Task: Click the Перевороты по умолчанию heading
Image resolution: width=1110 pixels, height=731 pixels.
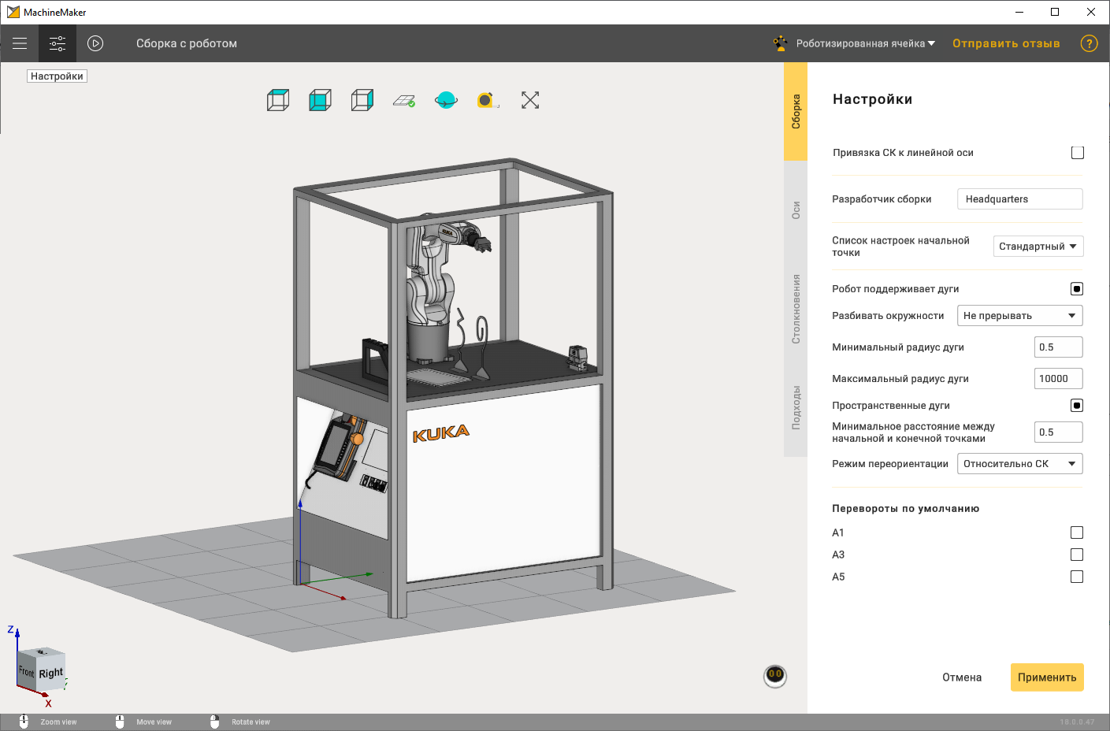Action: [906, 509]
